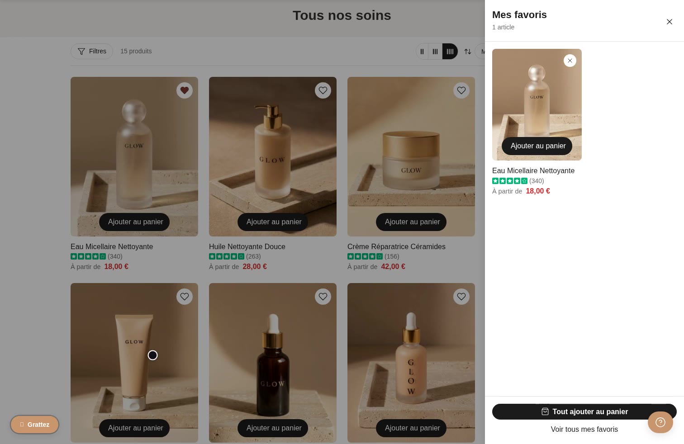Screen dimensions: 684x444
Task: Click the sort arrows icon
Action: [468, 52]
